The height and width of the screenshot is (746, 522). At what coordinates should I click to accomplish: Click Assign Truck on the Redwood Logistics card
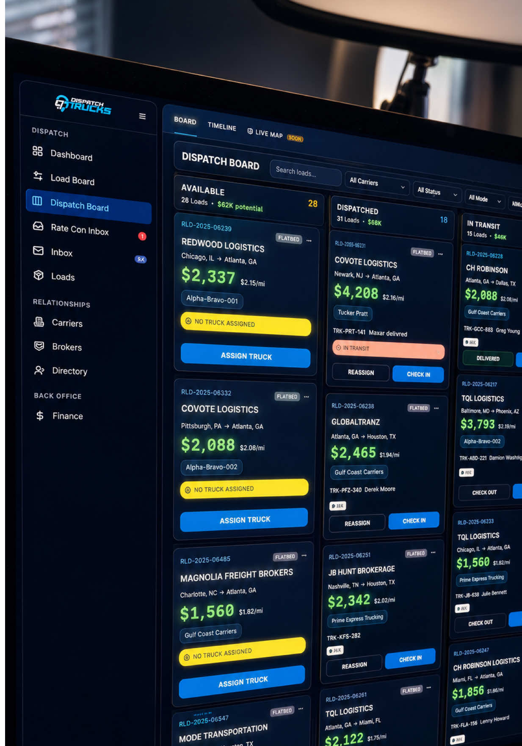(x=246, y=356)
